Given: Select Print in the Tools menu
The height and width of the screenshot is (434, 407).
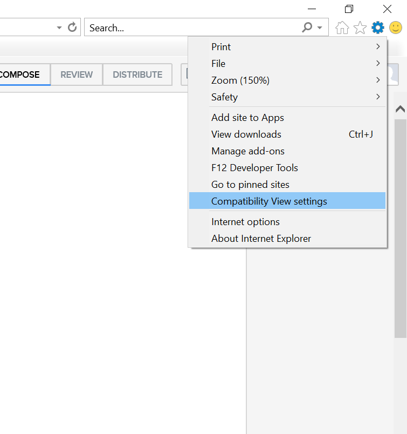Looking at the screenshot, I should pyautogui.click(x=287, y=47).
